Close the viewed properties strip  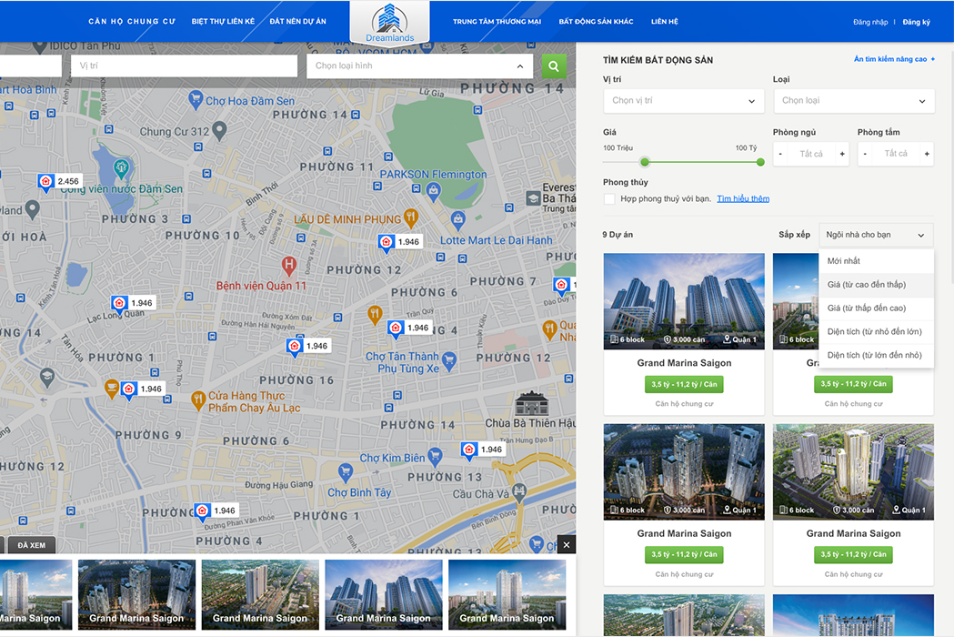[x=566, y=545]
